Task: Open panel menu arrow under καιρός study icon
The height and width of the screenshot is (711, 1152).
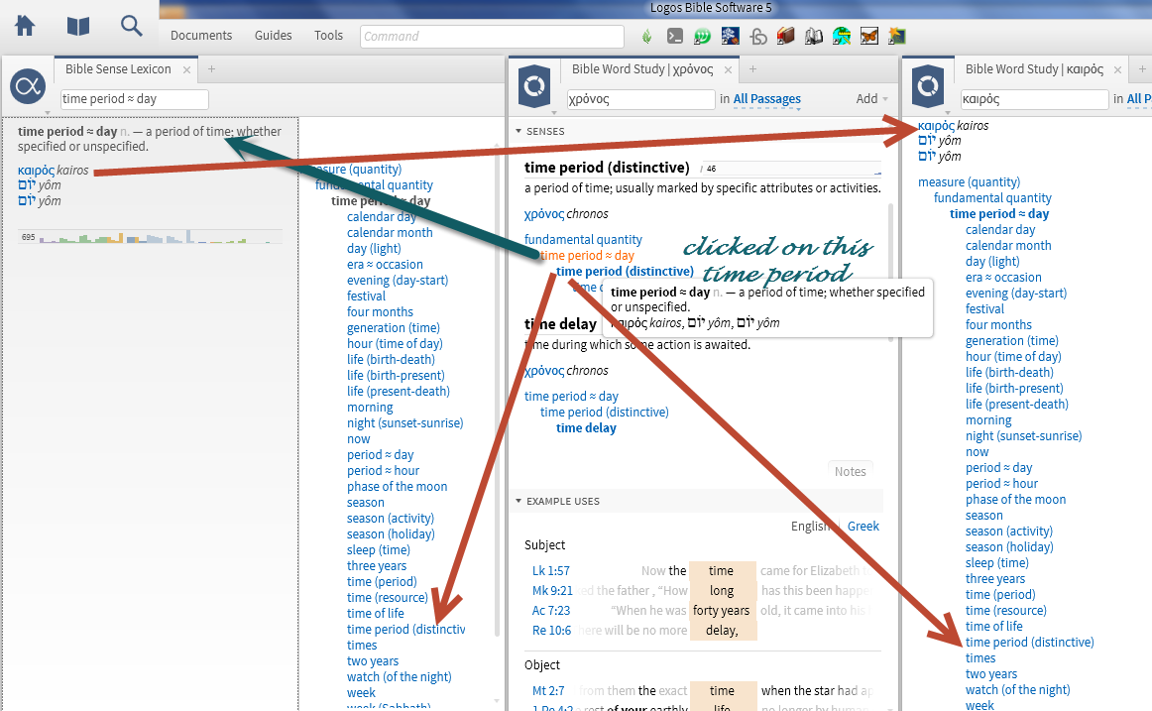Action: pos(948,113)
